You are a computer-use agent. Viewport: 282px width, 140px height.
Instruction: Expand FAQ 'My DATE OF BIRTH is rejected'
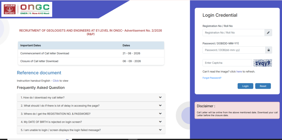91,122
